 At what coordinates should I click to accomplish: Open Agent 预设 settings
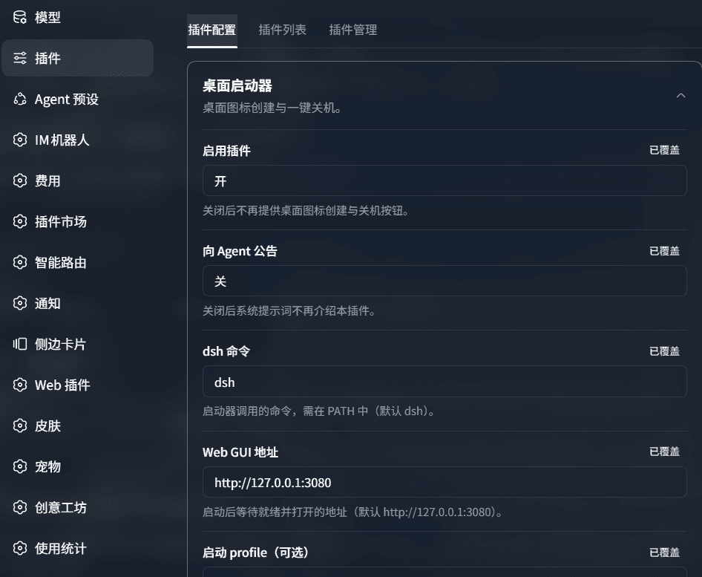tap(77, 99)
